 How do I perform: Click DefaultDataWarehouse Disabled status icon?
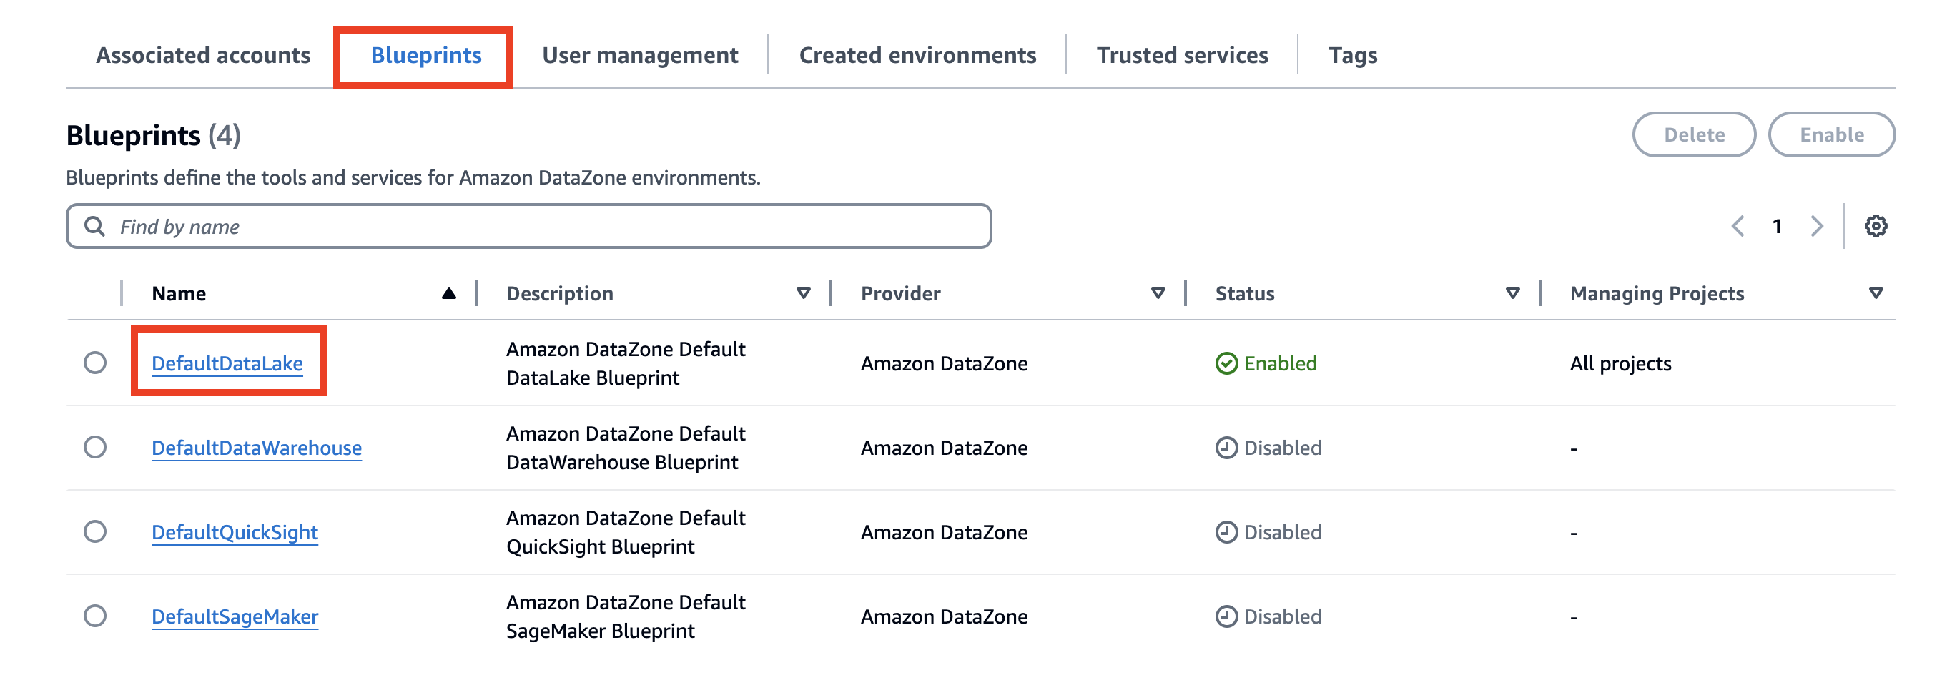pyautogui.click(x=1226, y=448)
